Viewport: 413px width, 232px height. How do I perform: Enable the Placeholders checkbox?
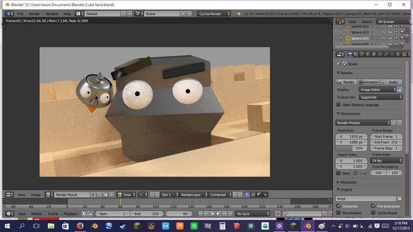pos(338,213)
